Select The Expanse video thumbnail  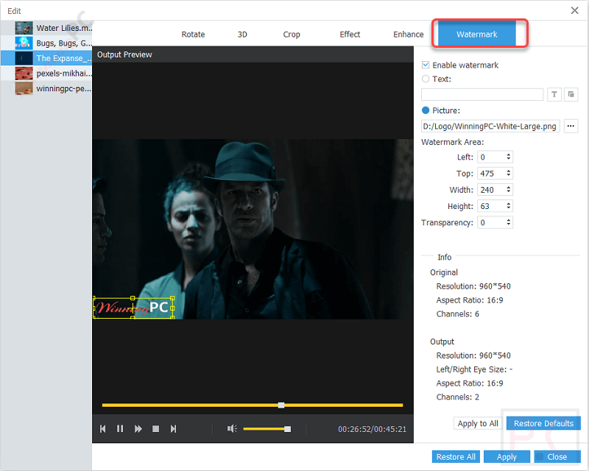pyautogui.click(x=24, y=58)
